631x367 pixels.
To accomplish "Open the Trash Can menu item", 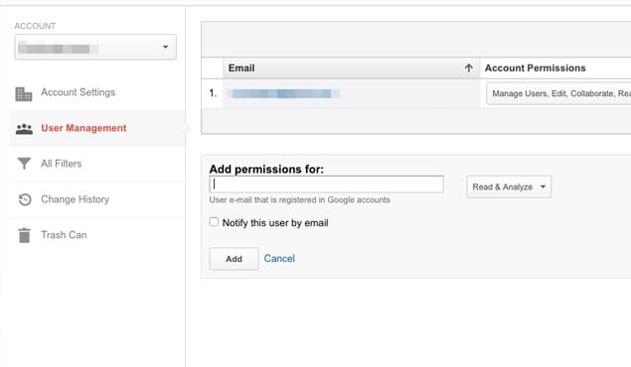I will pyautogui.click(x=64, y=235).
